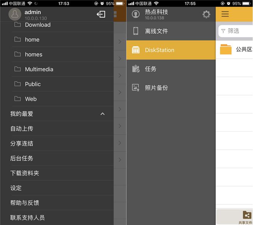
Task: Click the 10.0.0.130 address text
Action: point(36,18)
